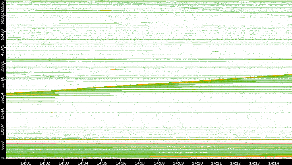Screen dimensions: 292x165
Task: Select the 14:09 time axis label
Action: [178, 162]
